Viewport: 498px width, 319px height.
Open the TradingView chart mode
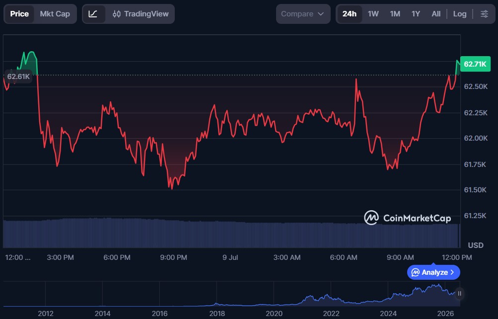pyautogui.click(x=141, y=14)
